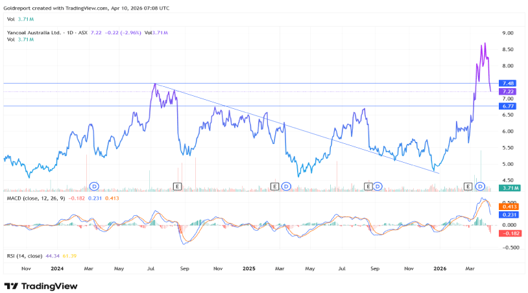Click the earnings marker near February 2026

468,186
